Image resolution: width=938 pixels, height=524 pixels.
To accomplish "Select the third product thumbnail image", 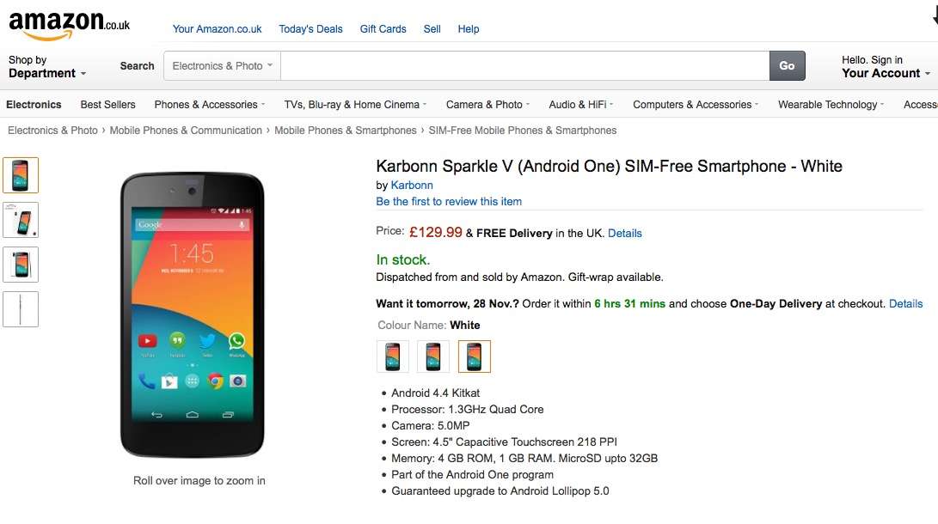I will (x=21, y=265).
